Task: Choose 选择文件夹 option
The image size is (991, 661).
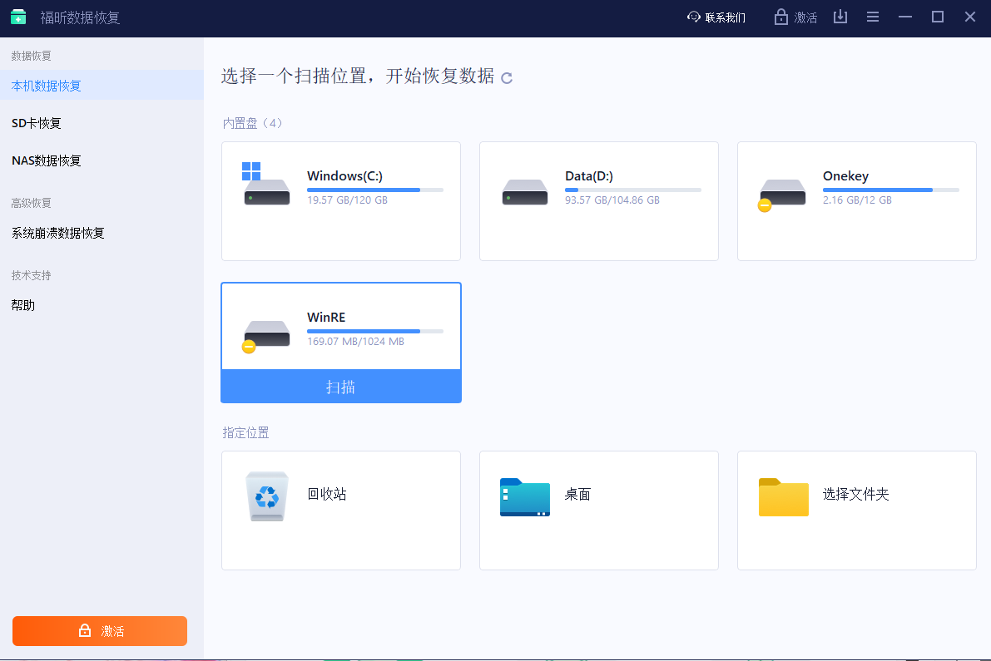Action: (x=857, y=511)
